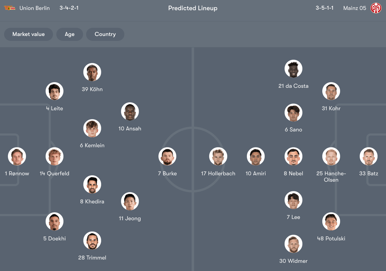Toggle the Market value filter chip
Viewport: 386px width, 271px height.
28,34
